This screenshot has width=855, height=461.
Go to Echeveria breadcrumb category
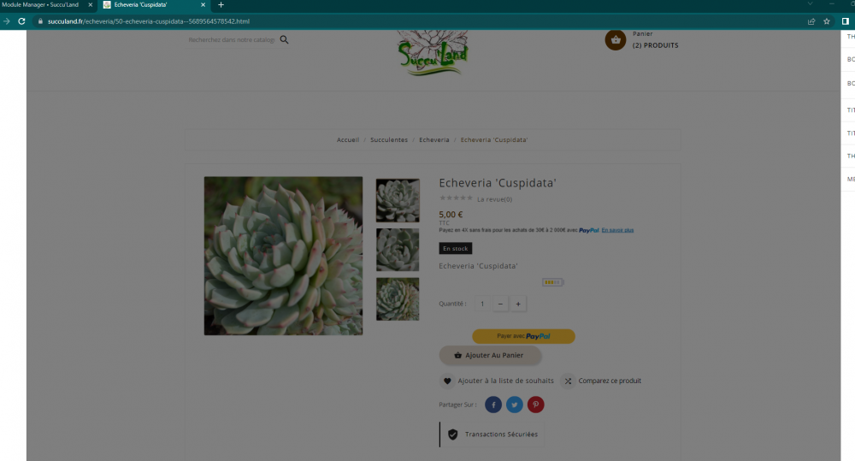point(434,139)
